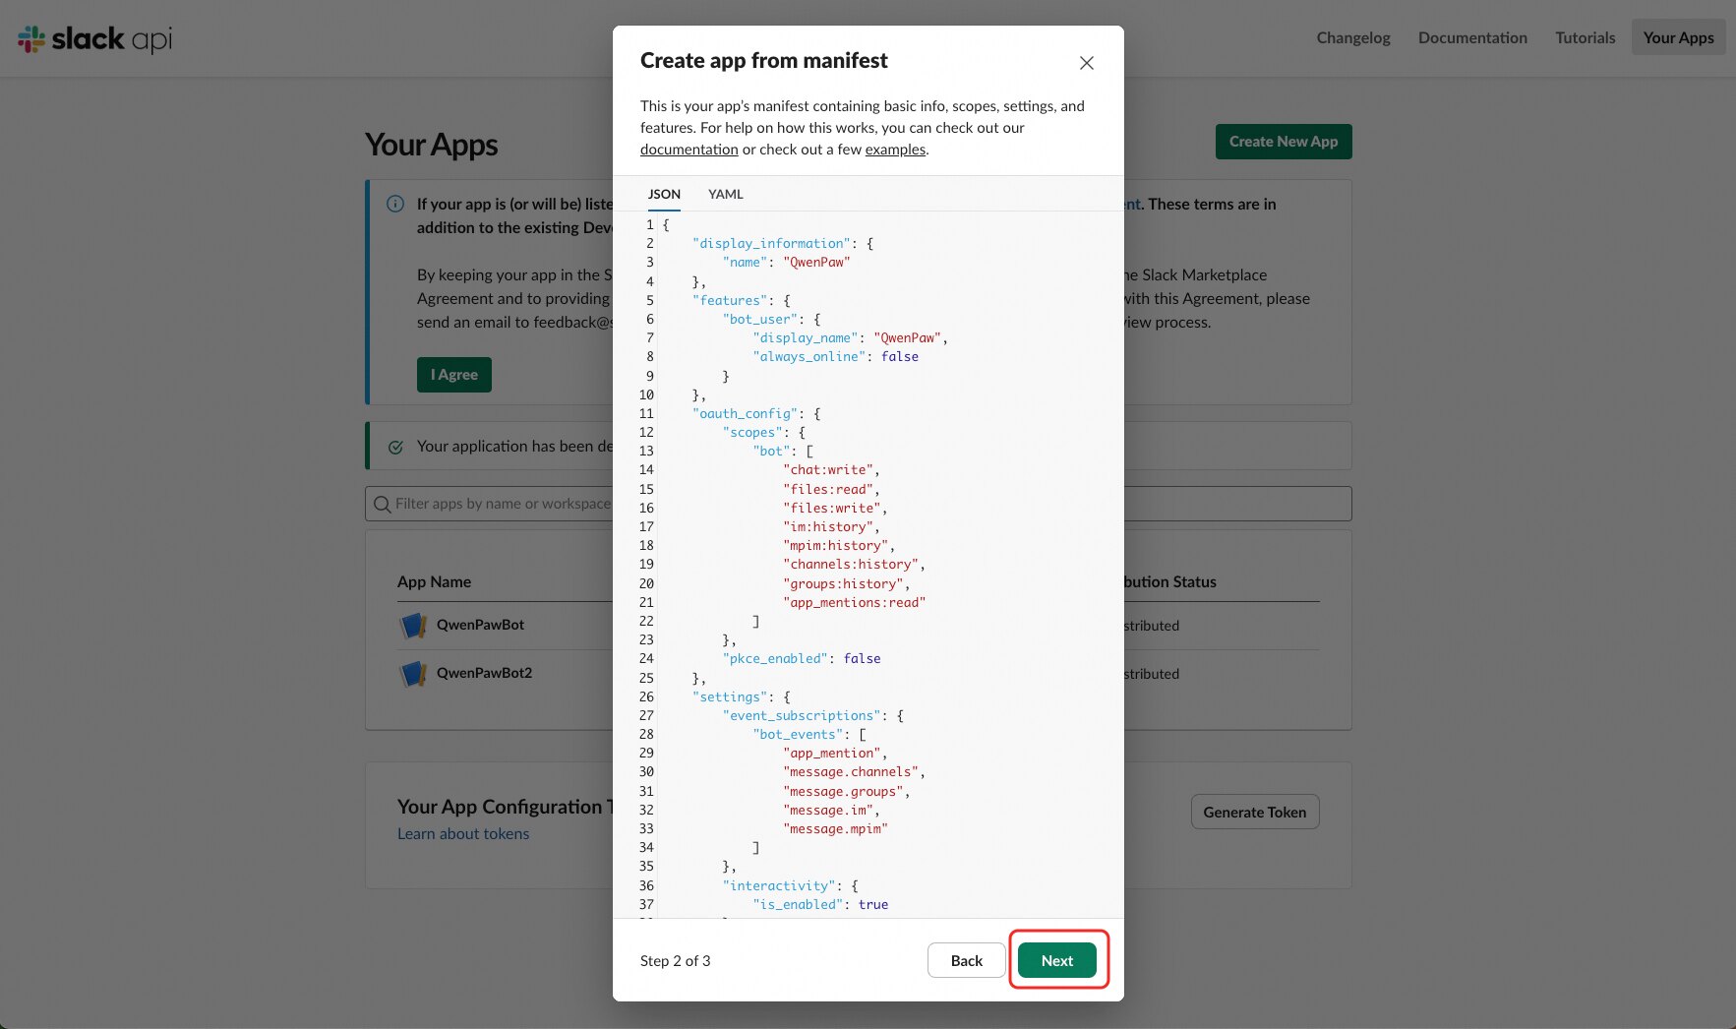The image size is (1736, 1029).
Task: Click the I Agree button
Action: pos(454,375)
